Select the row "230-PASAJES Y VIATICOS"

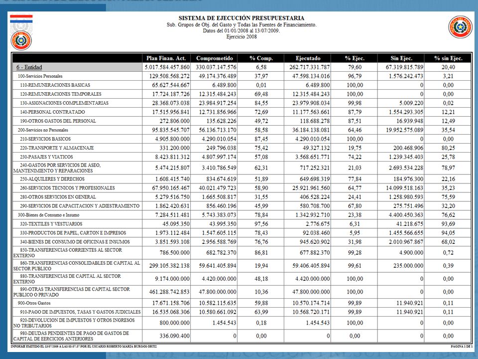[241, 157]
